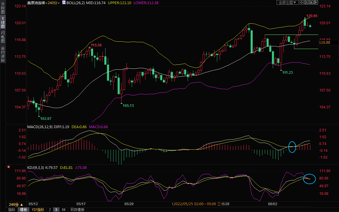
Task: Select the 模板 tab at bottom
Action: [23, 210]
